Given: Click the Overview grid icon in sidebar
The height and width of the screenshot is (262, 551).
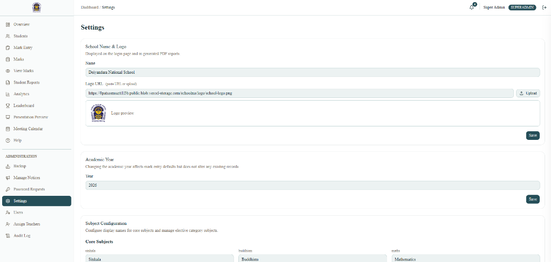Looking at the screenshot, I should click(x=8, y=25).
